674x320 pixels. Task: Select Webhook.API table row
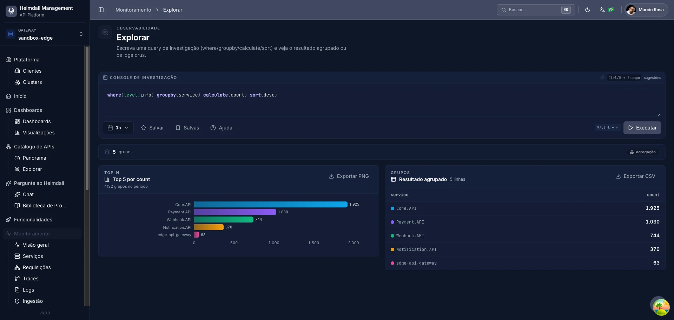[525, 236]
